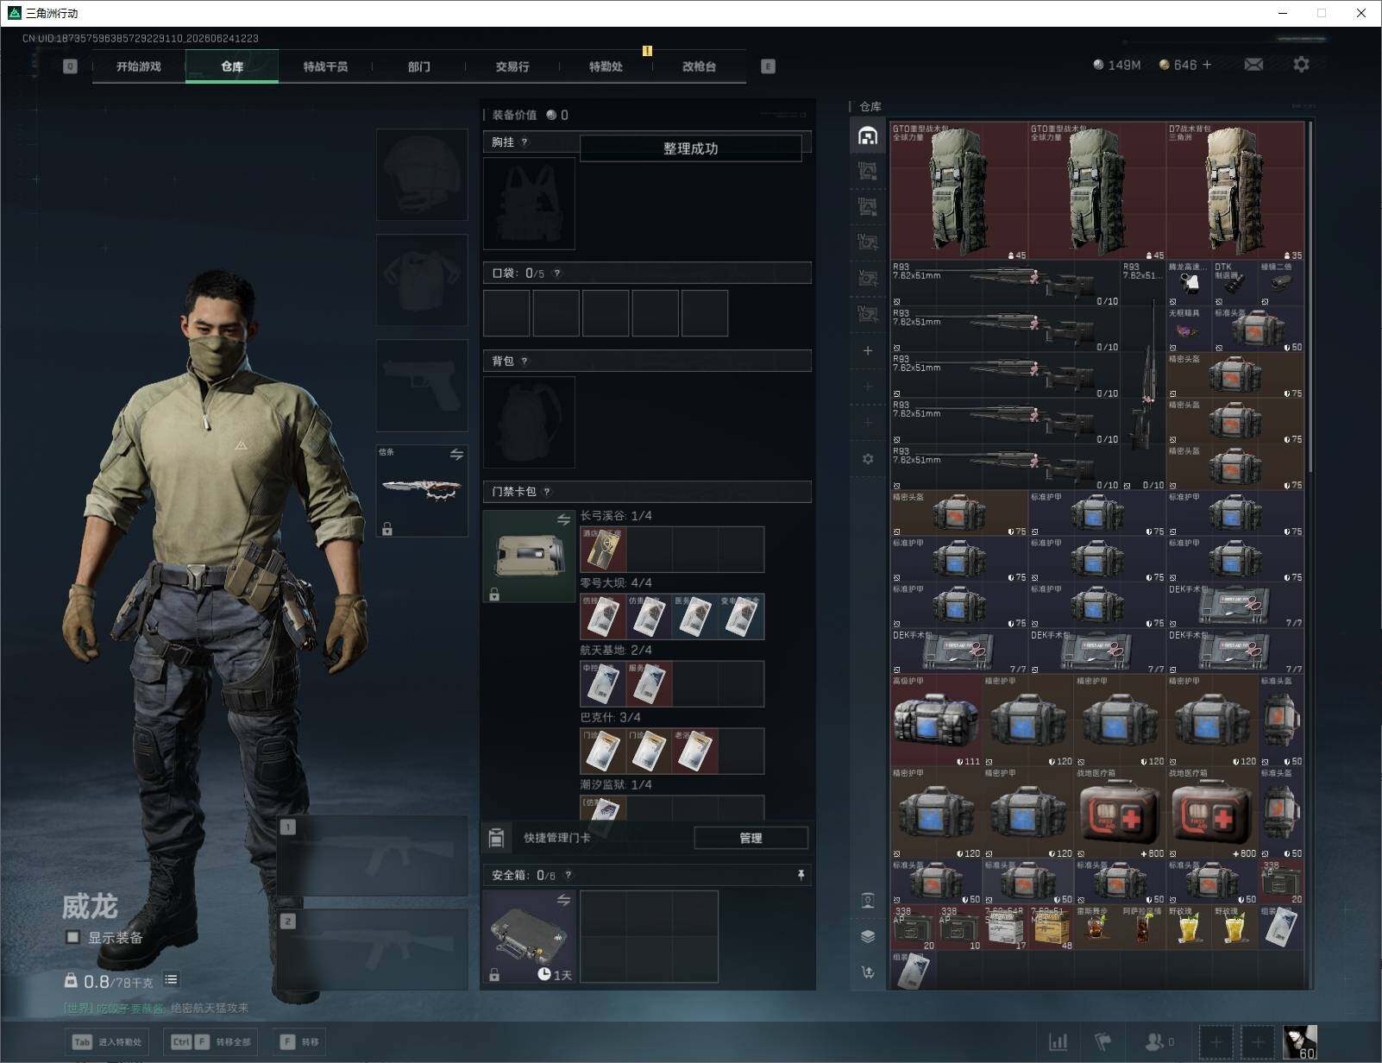This screenshot has width=1382, height=1063.
Task: Open the bar chart statistics icon
Action: [1058, 1042]
